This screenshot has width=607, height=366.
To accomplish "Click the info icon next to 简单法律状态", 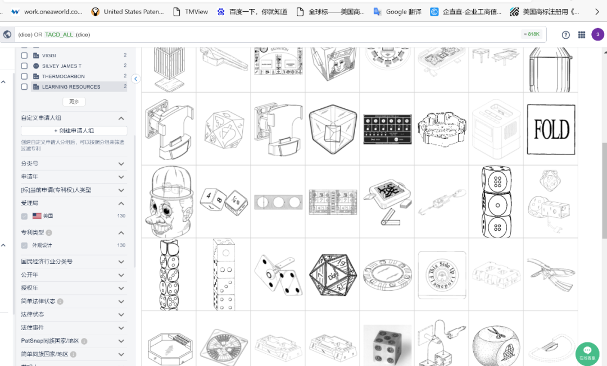I will point(60,301).
